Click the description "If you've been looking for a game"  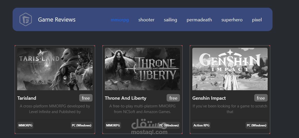(x=230, y=109)
